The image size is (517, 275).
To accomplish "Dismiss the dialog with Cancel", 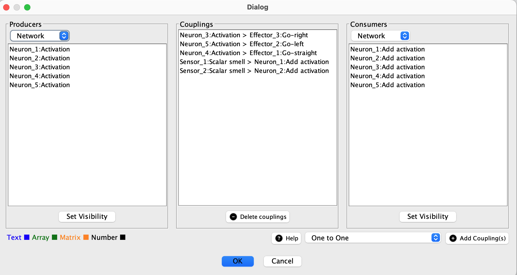I will coord(282,261).
